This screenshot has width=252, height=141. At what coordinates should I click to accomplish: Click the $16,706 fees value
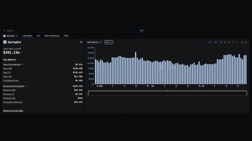click(78, 77)
